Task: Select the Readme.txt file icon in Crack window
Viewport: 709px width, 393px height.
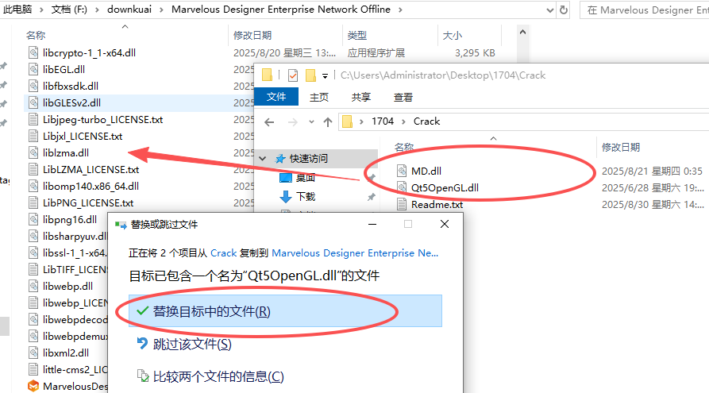Action: 402,204
